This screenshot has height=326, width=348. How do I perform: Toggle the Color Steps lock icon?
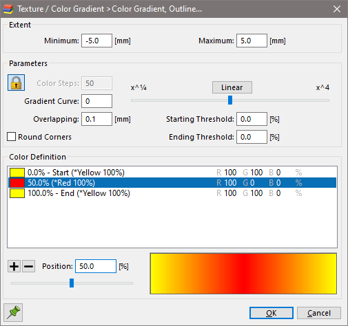coord(16,83)
